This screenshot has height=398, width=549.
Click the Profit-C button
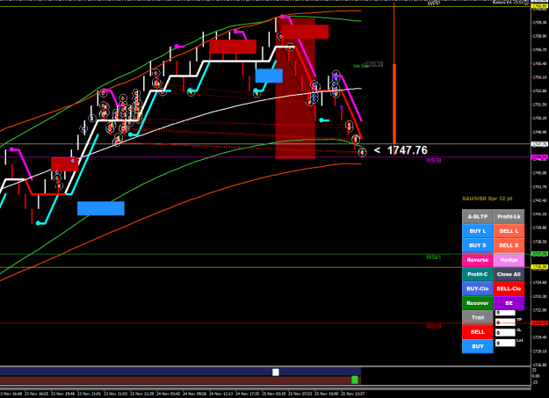478,274
